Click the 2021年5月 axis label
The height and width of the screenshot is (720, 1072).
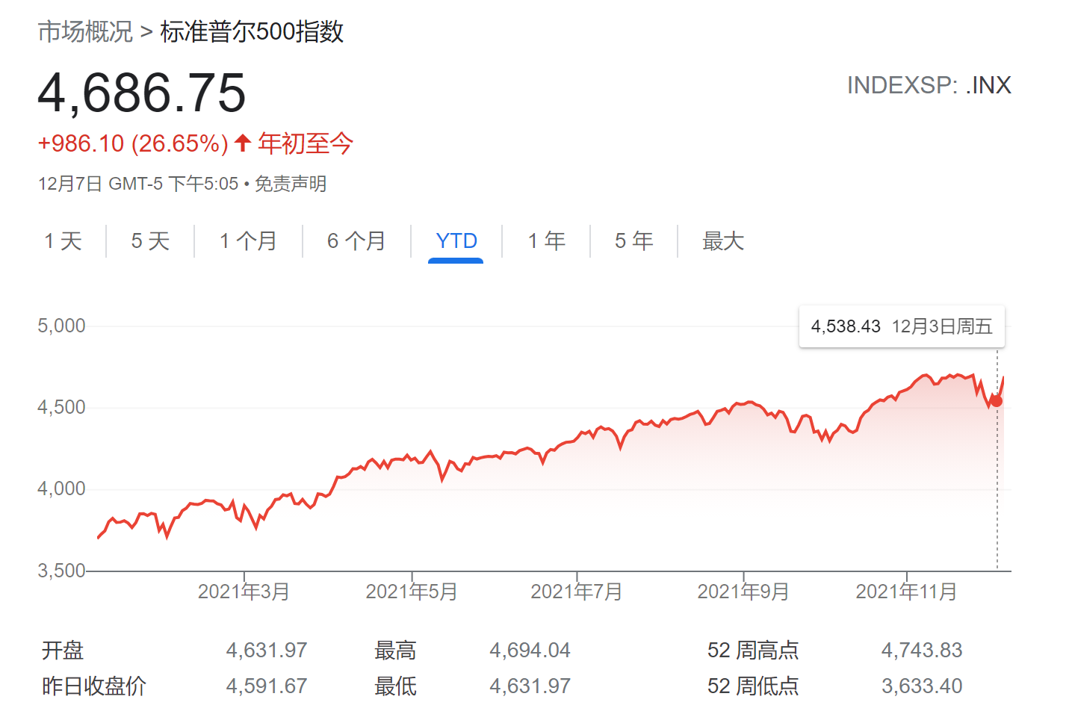click(412, 592)
